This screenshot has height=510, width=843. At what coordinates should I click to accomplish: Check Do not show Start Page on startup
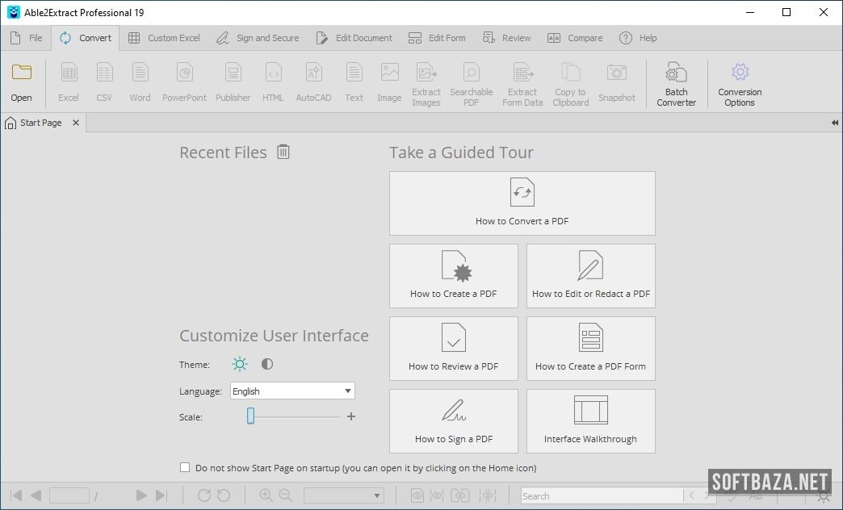pyautogui.click(x=185, y=467)
